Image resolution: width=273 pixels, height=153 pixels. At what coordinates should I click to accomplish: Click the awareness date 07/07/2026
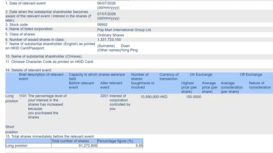point(106,14)
